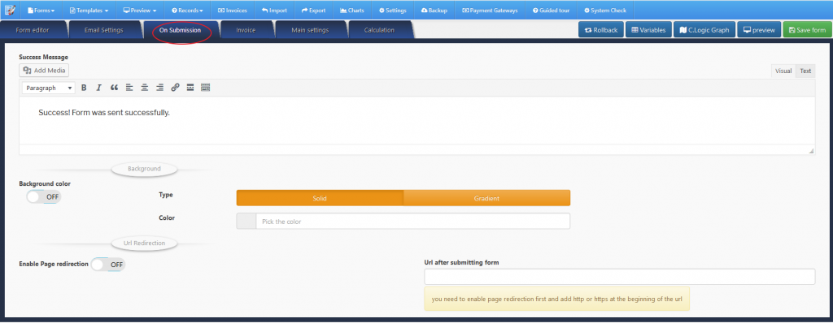833x323 pixels.
Task: Select the On Submission tab
Action: 180,30
